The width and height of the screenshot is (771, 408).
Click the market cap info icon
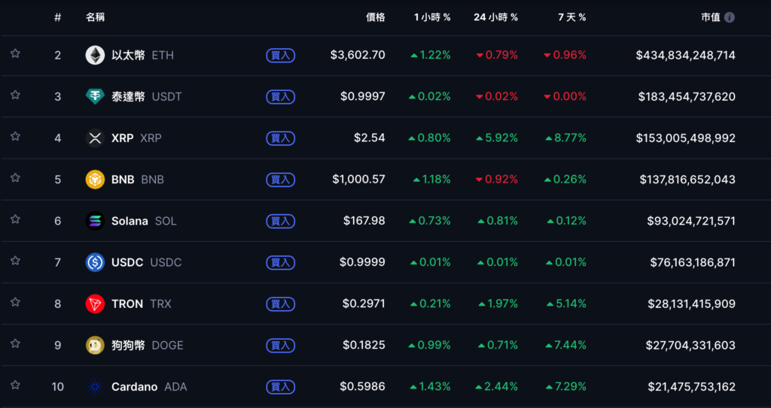click(x=730, y=17)
